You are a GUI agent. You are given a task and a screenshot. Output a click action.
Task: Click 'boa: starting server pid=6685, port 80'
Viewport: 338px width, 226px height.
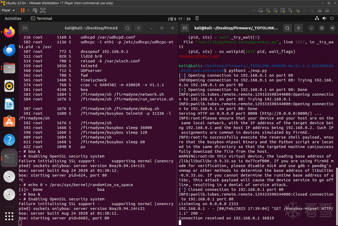pyautogui.click(x=64, y=218)
